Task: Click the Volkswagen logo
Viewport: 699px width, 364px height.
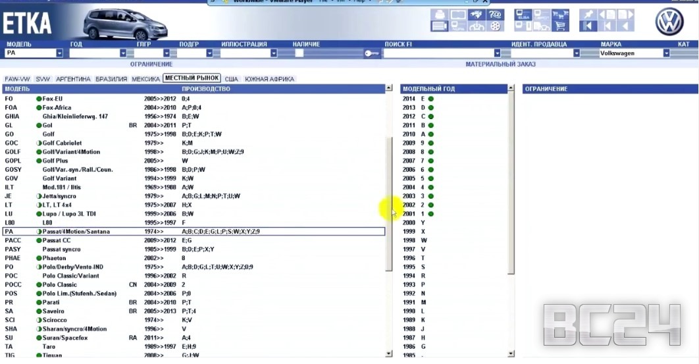Action: pyautogui.click(x=669, y=22)
